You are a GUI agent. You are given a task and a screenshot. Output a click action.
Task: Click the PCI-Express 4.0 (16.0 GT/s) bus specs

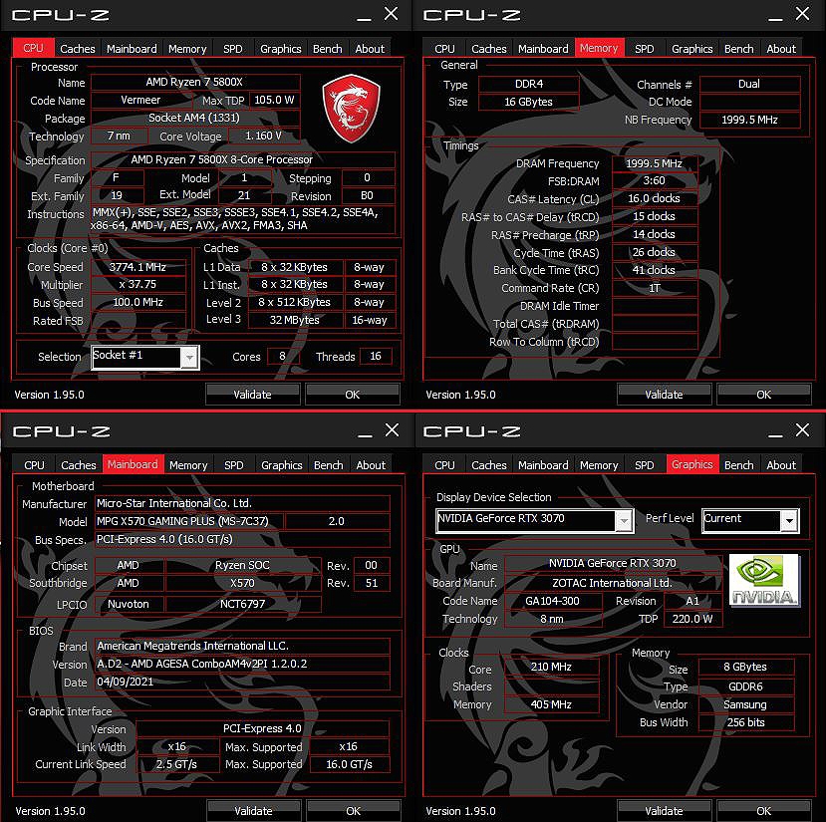[x=242, y=539]
